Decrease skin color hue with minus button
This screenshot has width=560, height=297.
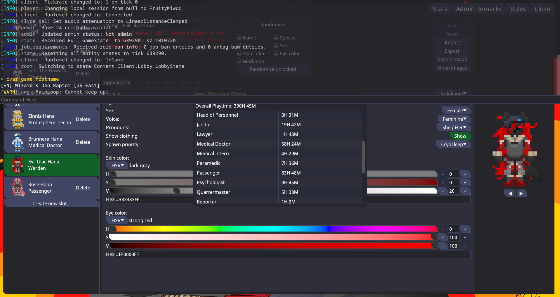pos(443,174)
